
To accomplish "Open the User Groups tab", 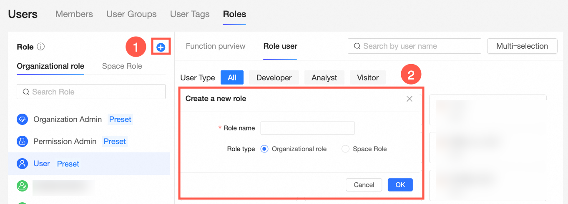I will point(131,14).
